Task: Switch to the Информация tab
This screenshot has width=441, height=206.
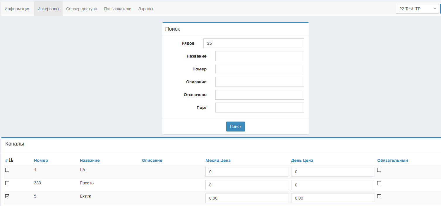Action: (18, 9)
